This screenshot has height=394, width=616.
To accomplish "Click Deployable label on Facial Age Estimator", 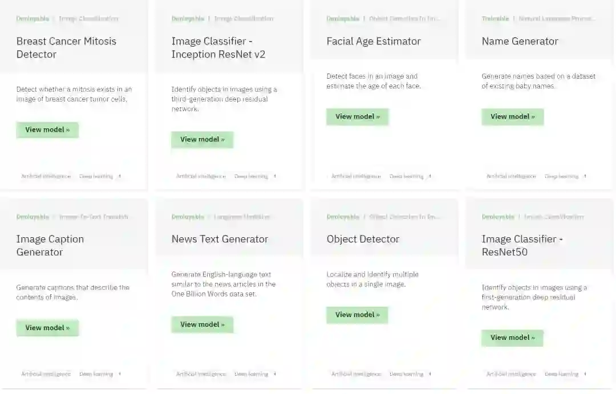I will pos(343,19).
